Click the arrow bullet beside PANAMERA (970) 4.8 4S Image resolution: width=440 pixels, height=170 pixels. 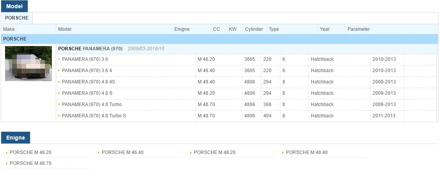(59, 81)
